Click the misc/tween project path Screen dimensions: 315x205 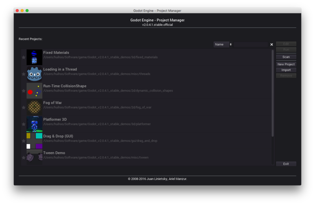(96, 157)
